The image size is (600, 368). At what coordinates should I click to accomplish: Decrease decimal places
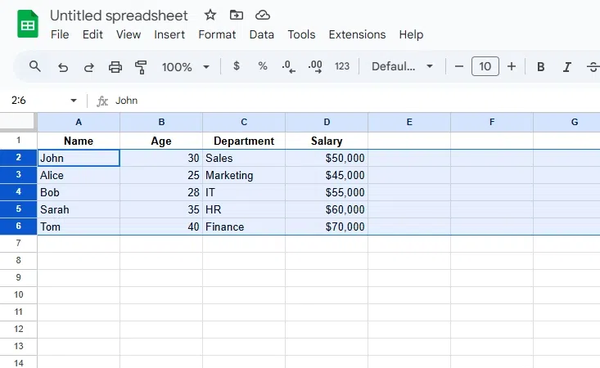tap(288, 66)
